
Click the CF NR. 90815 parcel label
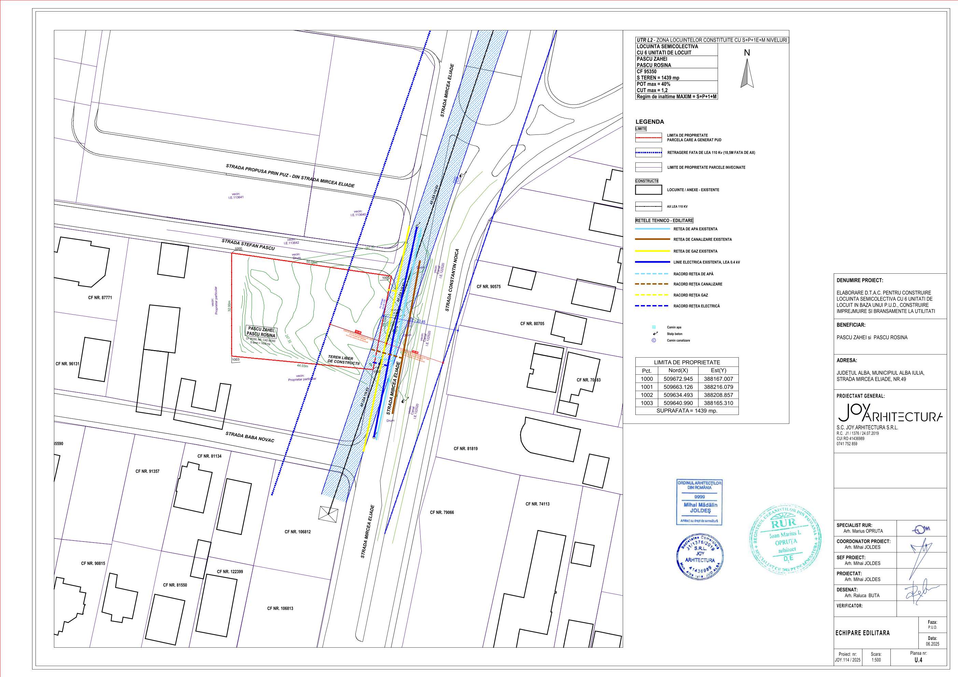click(93, 563)
